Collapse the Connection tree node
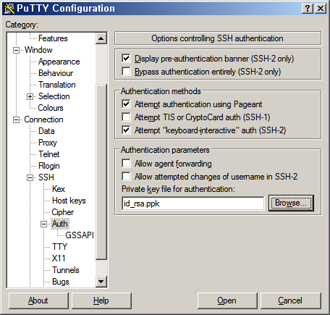The image size is (330, 315). 16,119
